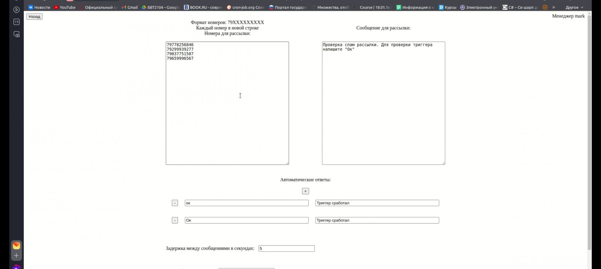Edit the lowercase "ок" trigger field
The image size is (601, 269).
tap(246, 203)
